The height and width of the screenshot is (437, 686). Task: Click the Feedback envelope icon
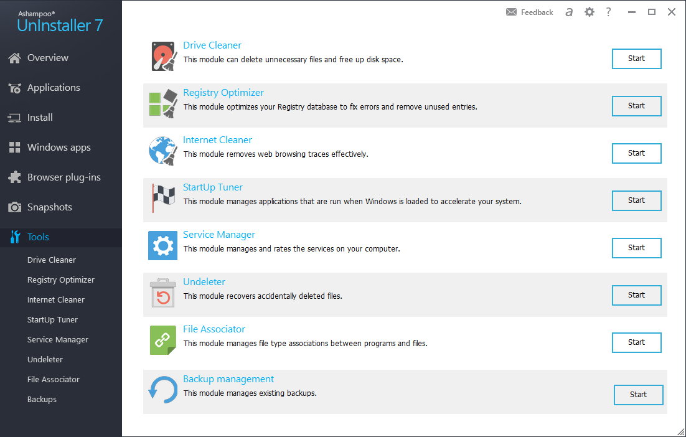click(x=511, y=12)
